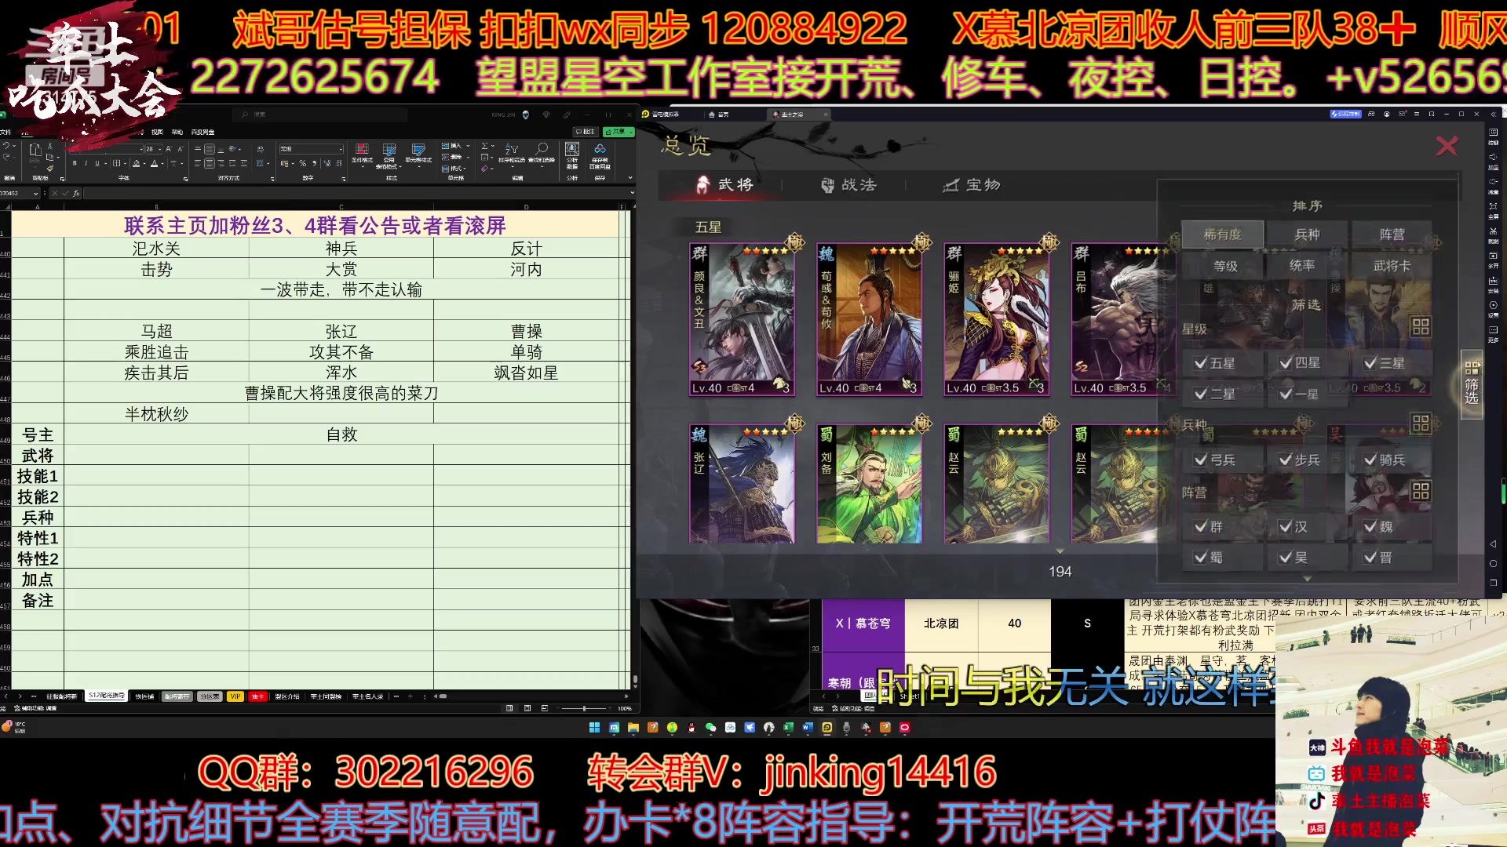Open the Excel name box dropdown

(35, 193)
